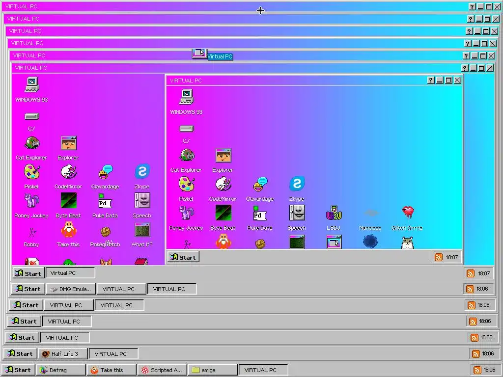Click Start button beside Half-Life 3

click(x=20, y=353)
